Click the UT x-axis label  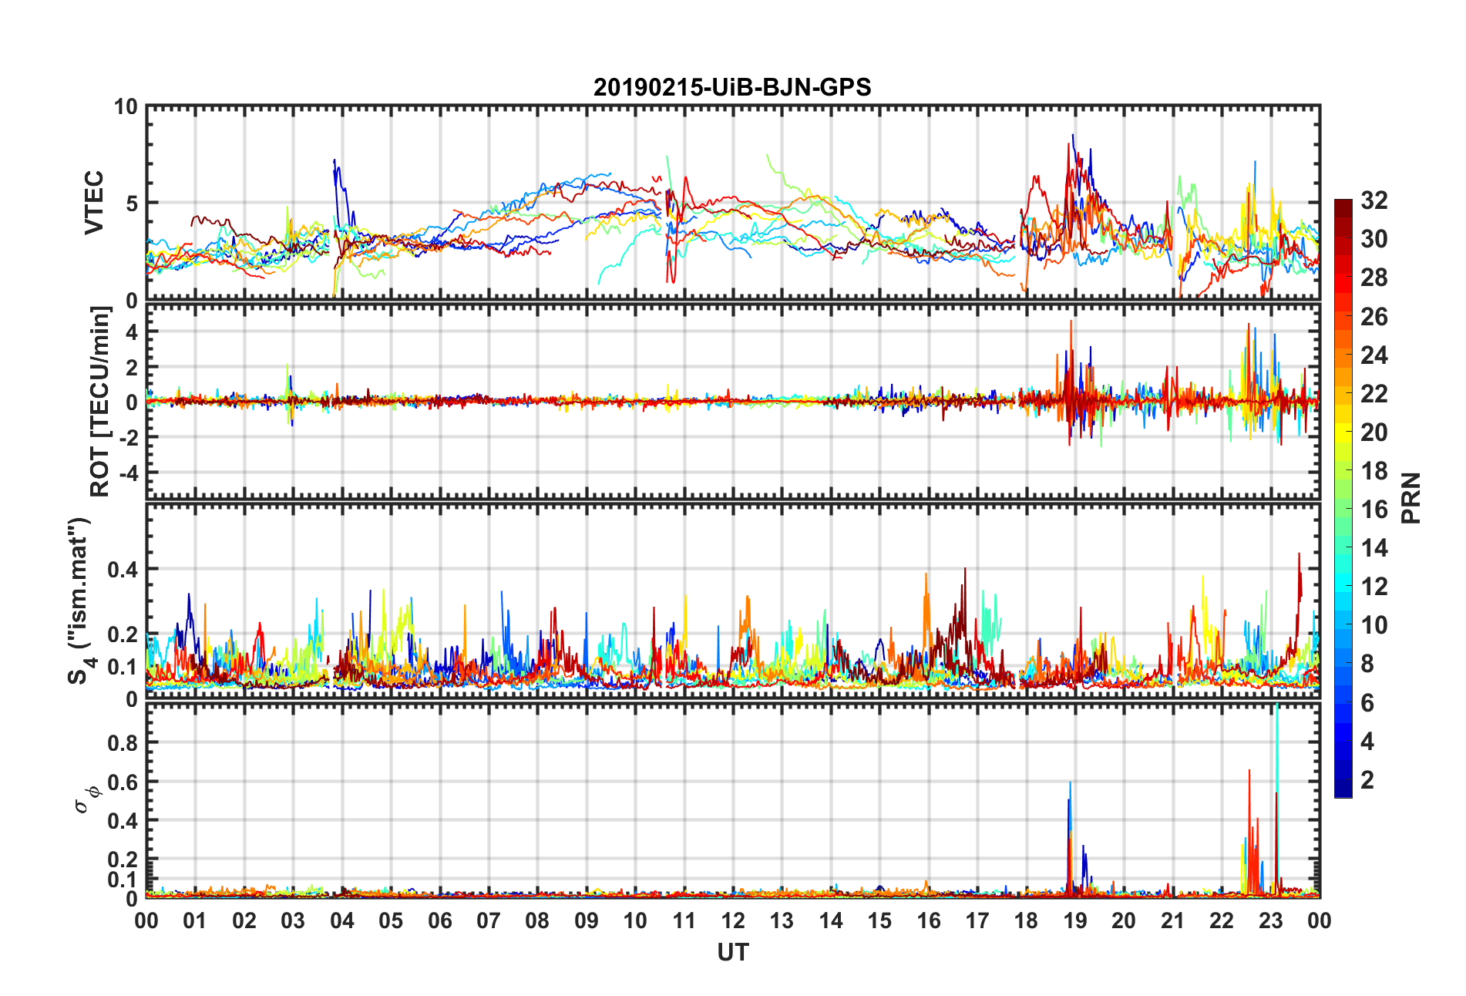[x=732, y=953]
